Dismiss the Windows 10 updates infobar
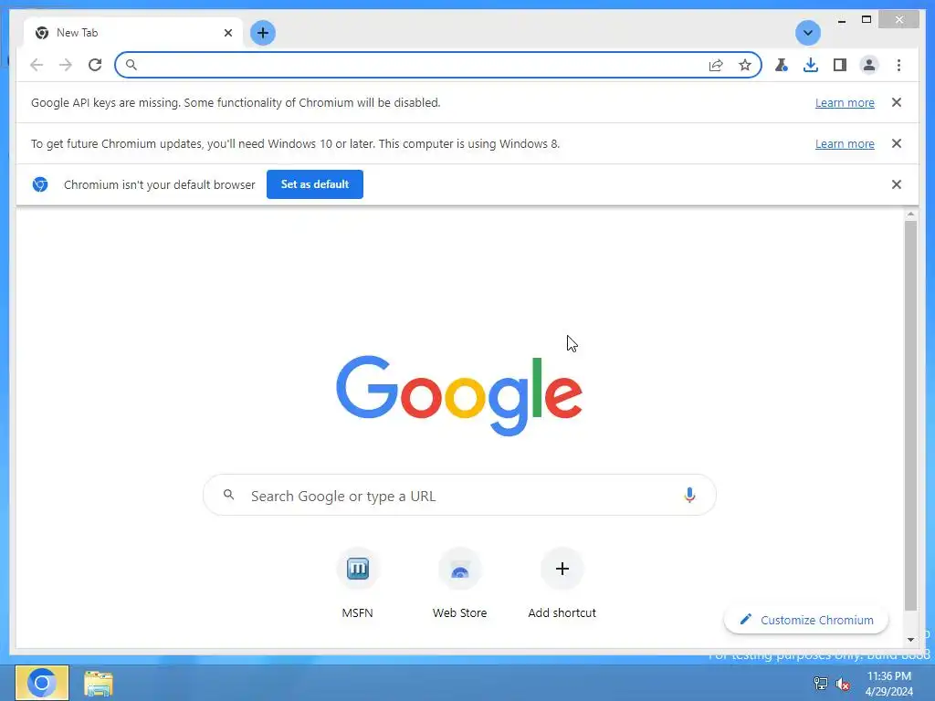The width and height of the screenshot is (935, 701). 897,143
